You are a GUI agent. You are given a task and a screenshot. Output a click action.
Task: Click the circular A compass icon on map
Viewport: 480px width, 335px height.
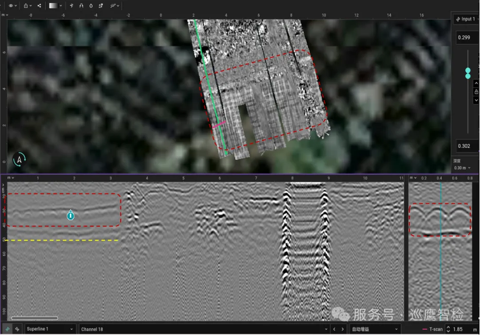[20, 158]
